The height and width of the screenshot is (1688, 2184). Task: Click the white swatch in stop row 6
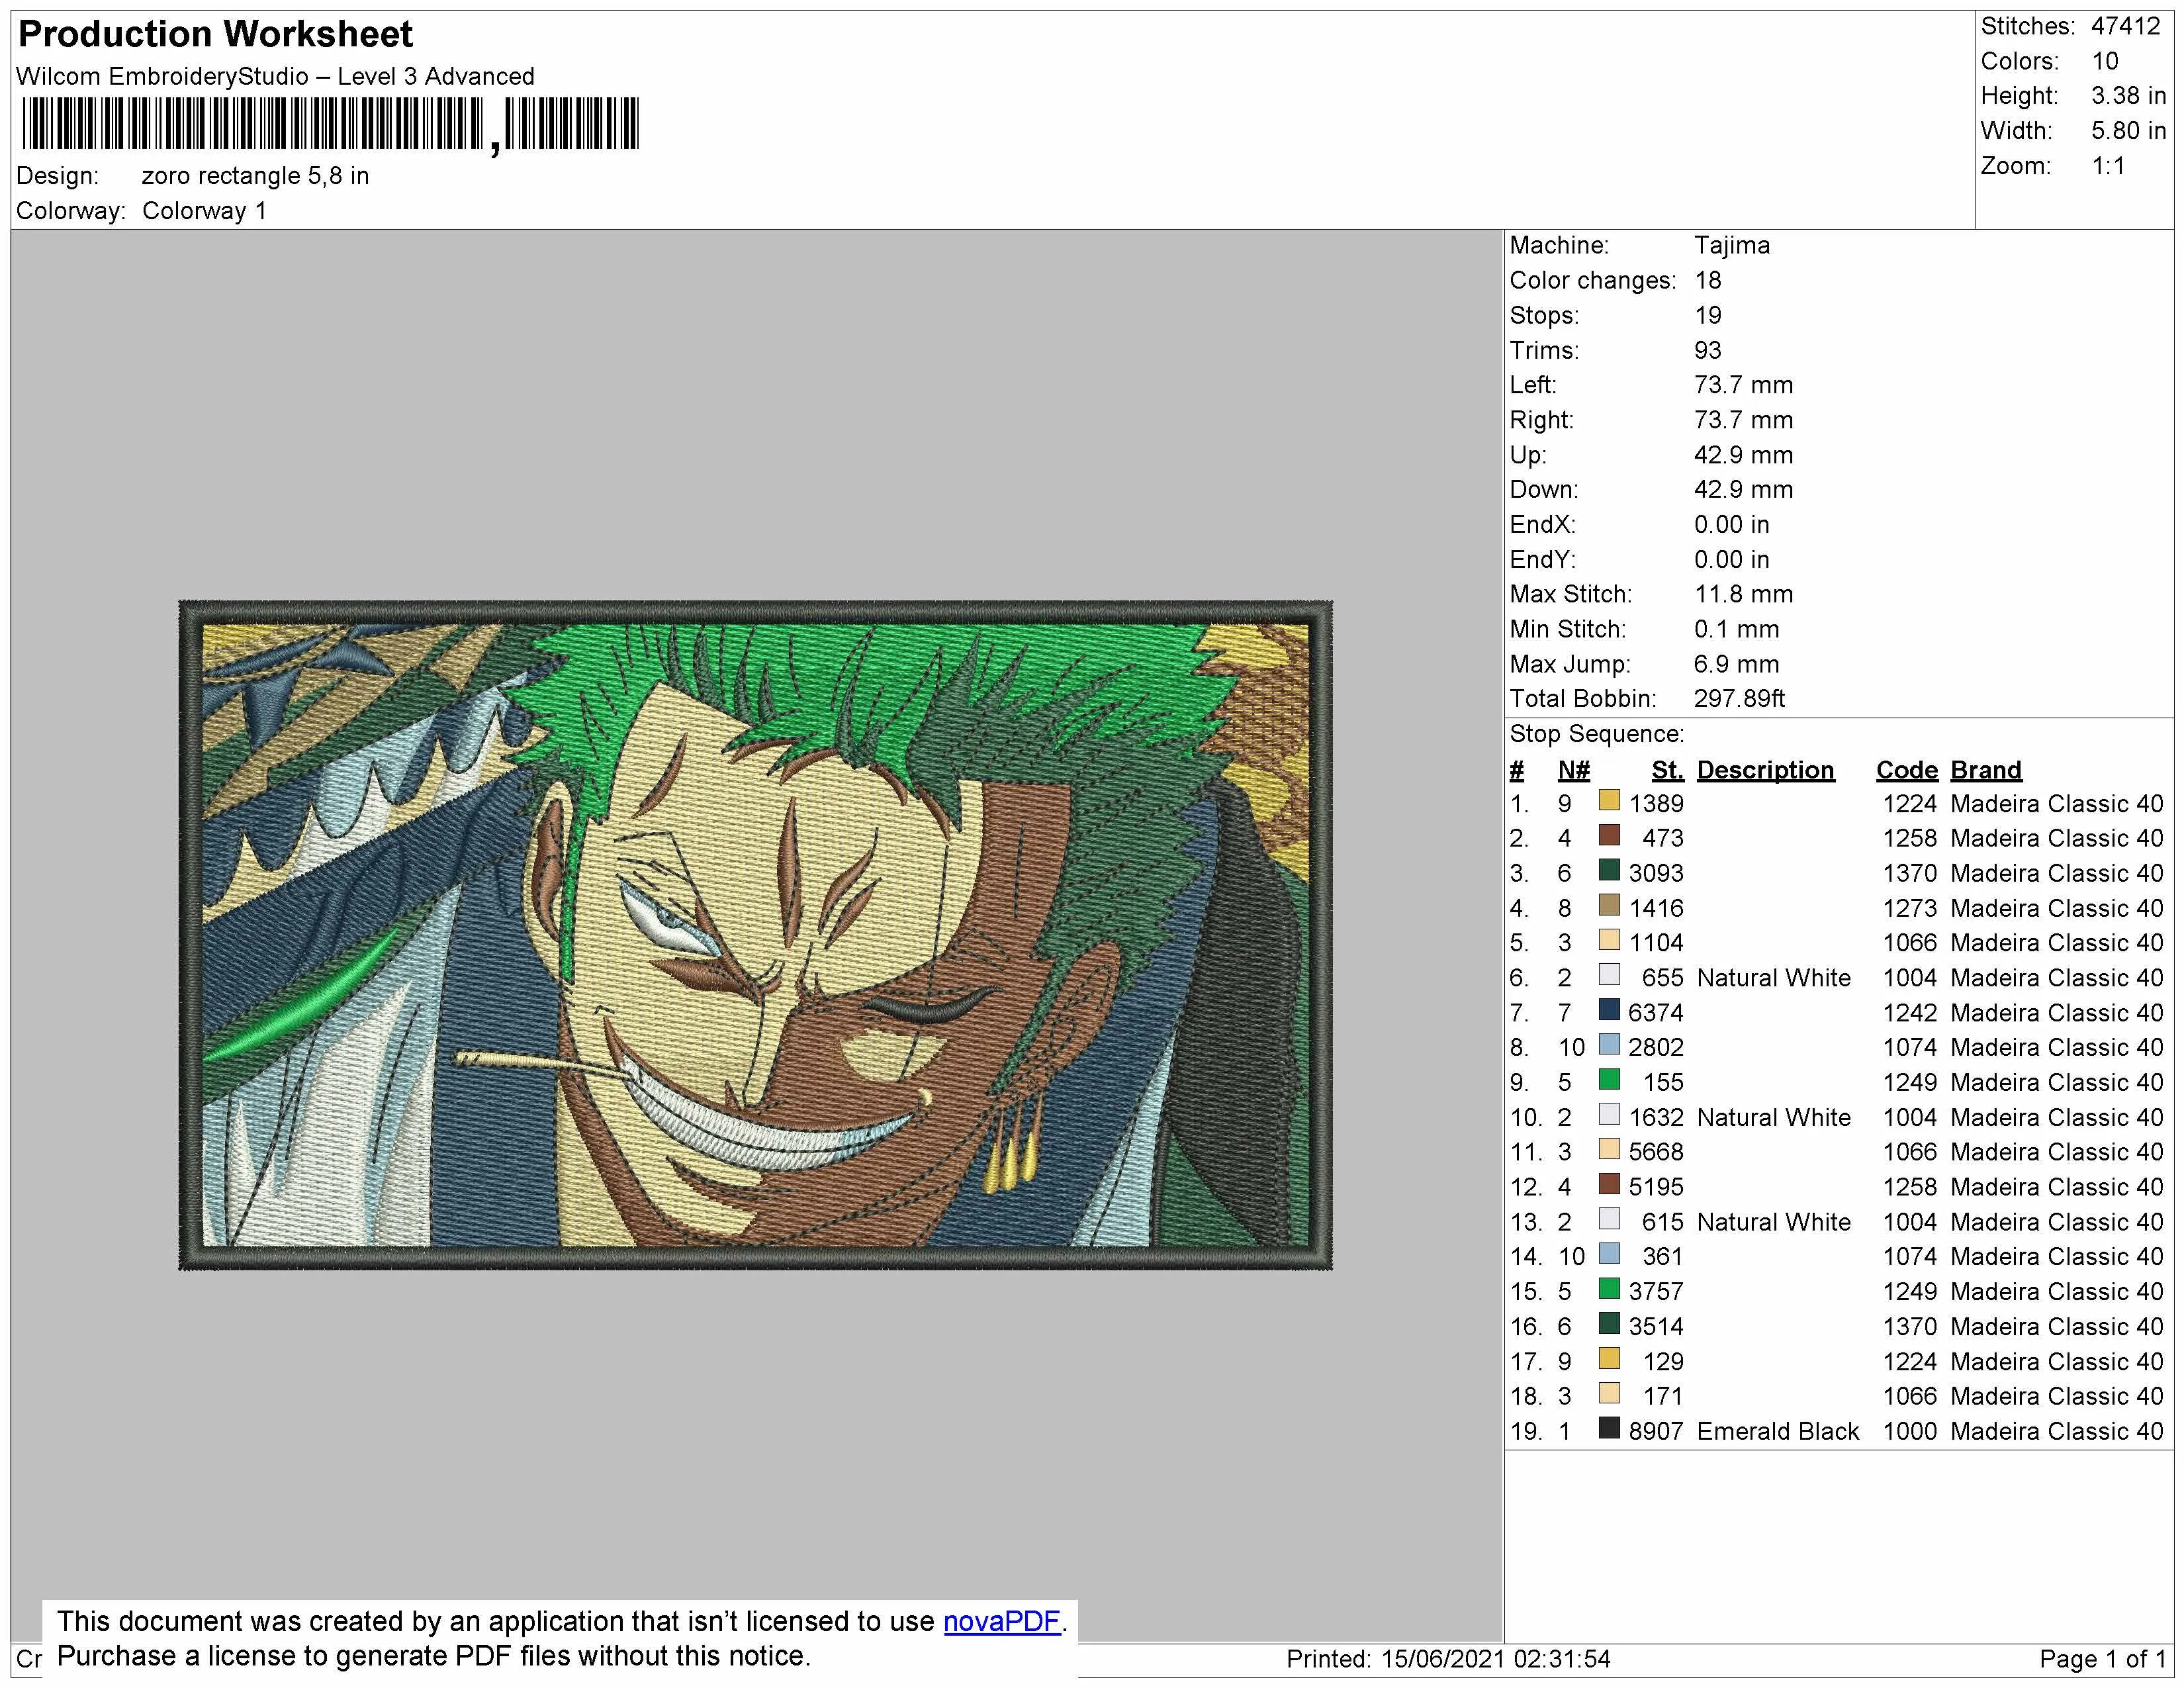tap(1609, 975)
